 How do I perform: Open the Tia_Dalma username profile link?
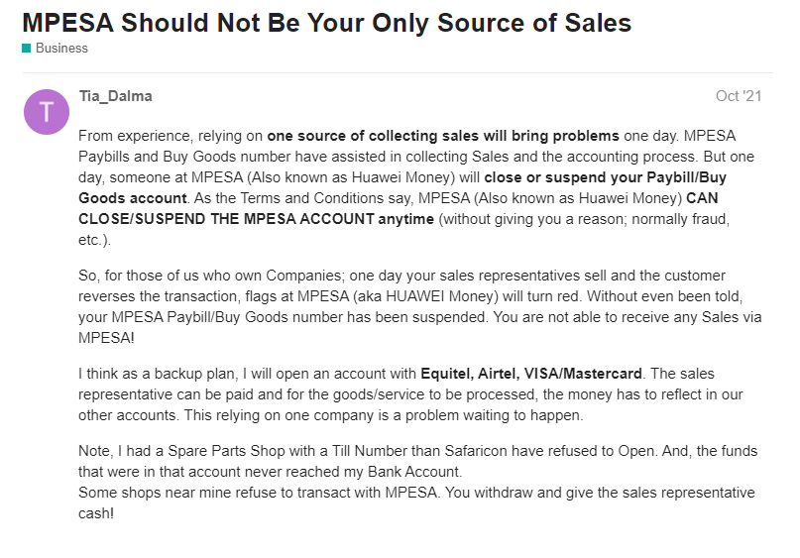[x=115, y=96]
